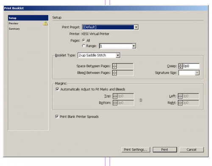Open the Print Preset dropdown

110,27
